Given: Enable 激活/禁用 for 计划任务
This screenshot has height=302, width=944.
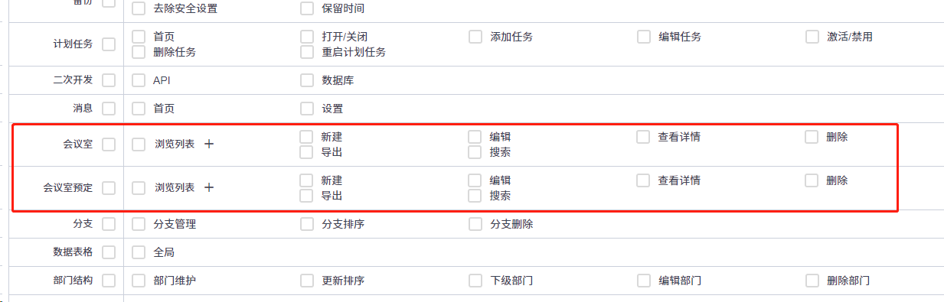Looking at the screenshot, I should pos(812,37).
